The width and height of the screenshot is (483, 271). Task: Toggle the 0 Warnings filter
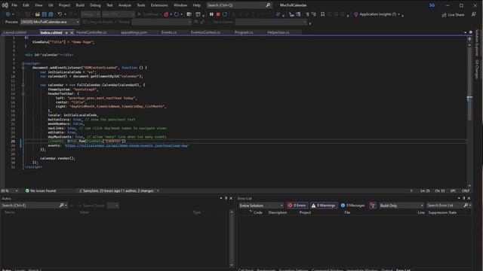coord(324,206)
